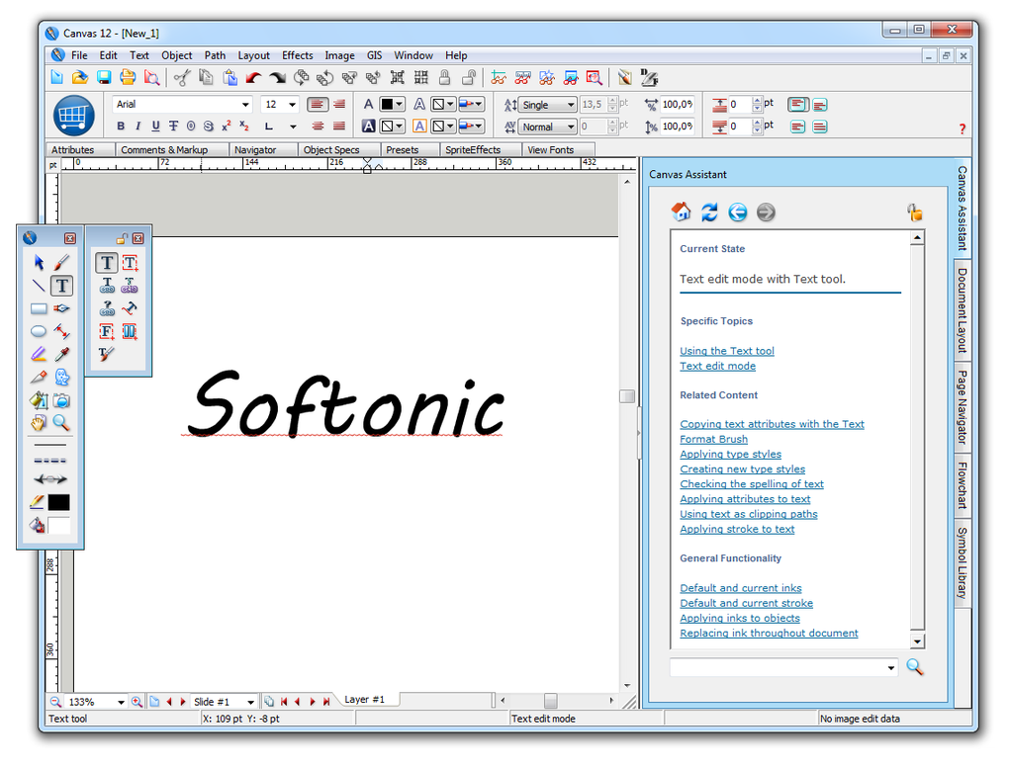Screen dimensions: 1009x768
Task: Select the Paintbrush tool in toolbox
Action: 61,263
